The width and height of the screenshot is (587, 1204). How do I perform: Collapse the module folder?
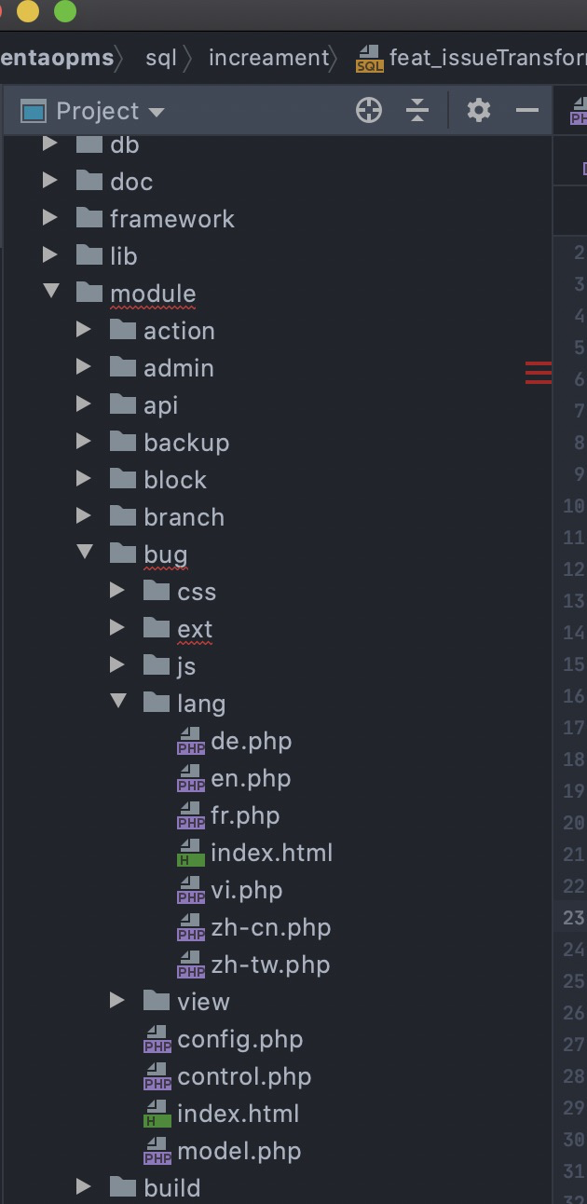[51, 294]
